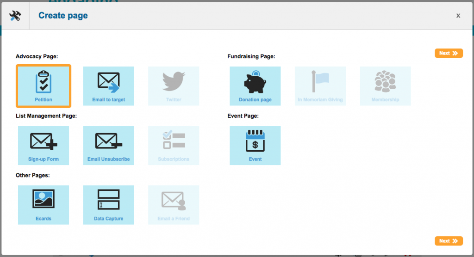Pick the Twitter advocacy page icon
This screenshot has width=474, height=257.
click(x=174, y=86)
